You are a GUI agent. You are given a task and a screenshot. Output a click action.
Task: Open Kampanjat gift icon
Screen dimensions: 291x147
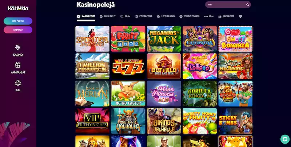(18, 65)
